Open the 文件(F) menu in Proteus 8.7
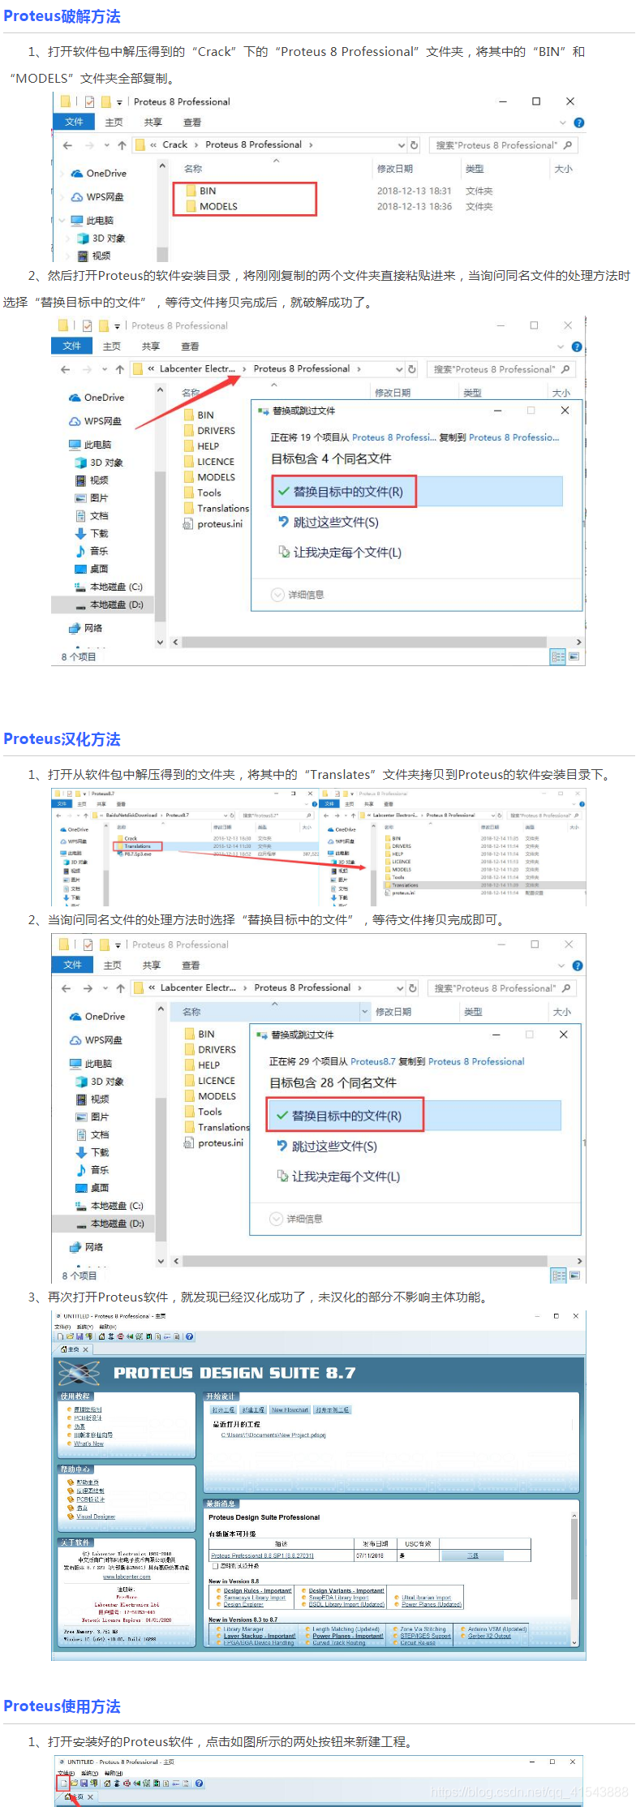This screenshot has width=636, height=1807. (62, 1327)
